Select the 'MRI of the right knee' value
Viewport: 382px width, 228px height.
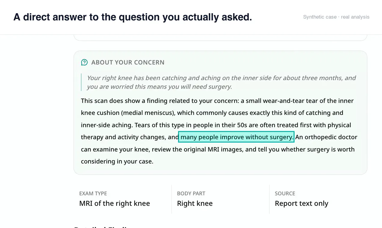coord(115,203)
